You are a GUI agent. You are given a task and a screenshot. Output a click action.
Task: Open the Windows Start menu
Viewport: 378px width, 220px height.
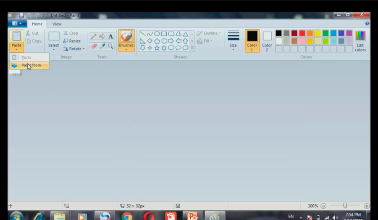point(16,216)
